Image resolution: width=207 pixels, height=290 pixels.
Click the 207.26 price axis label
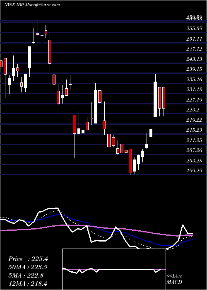point(195,150)
